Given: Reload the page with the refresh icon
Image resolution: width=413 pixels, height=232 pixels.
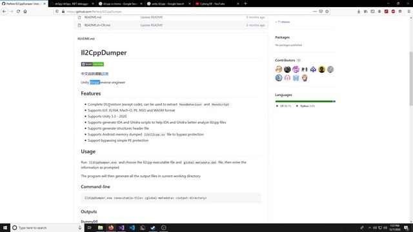Looking at the screenshot, I should point(18,12).
